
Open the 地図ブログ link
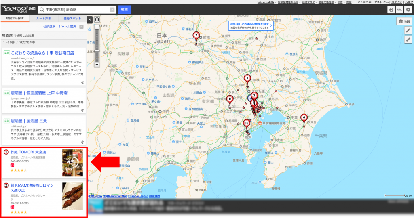308,2
